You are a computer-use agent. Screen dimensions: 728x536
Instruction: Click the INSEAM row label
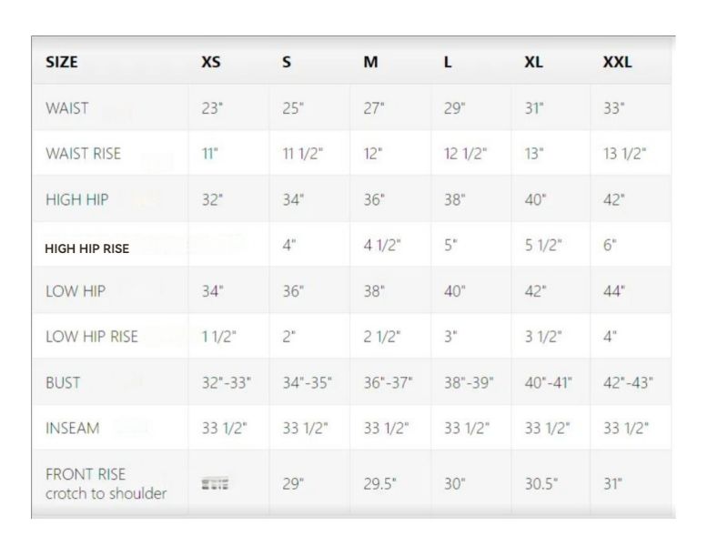73,428
